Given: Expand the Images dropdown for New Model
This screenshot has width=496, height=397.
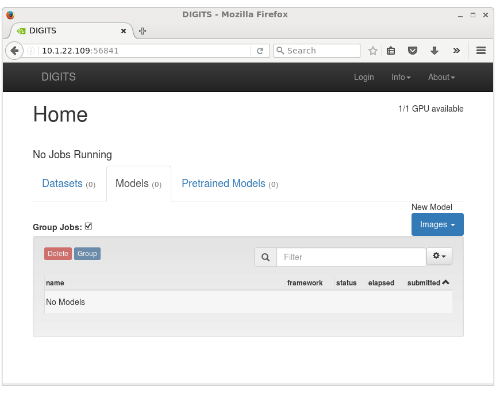Looking at the screenshot, I should point(437,224).
